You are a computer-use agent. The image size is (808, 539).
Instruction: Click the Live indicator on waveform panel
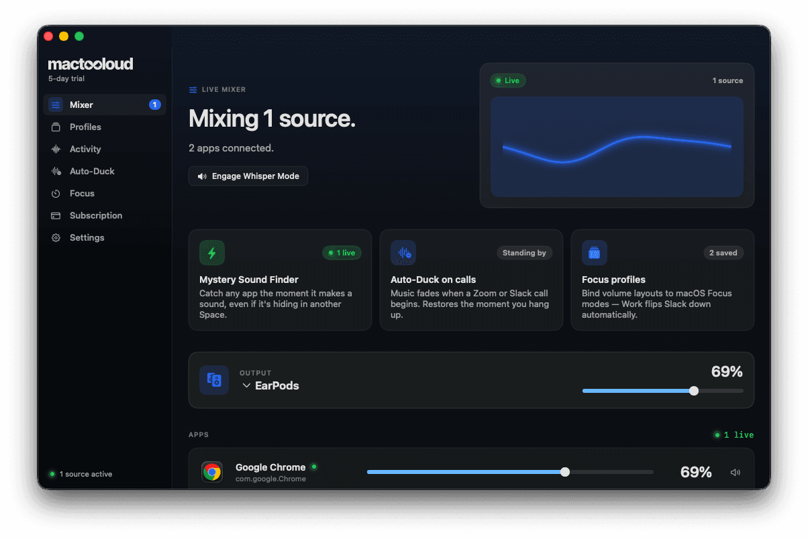click(508, 80)
